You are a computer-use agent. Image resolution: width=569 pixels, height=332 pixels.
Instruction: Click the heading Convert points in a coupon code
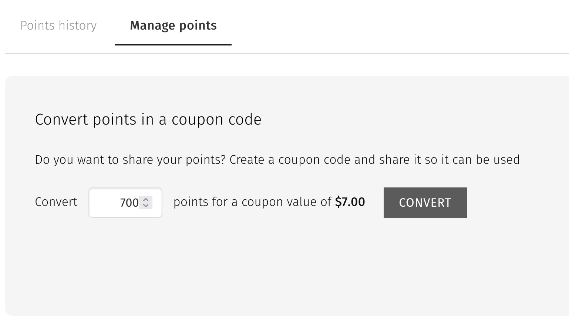[148, 119]
